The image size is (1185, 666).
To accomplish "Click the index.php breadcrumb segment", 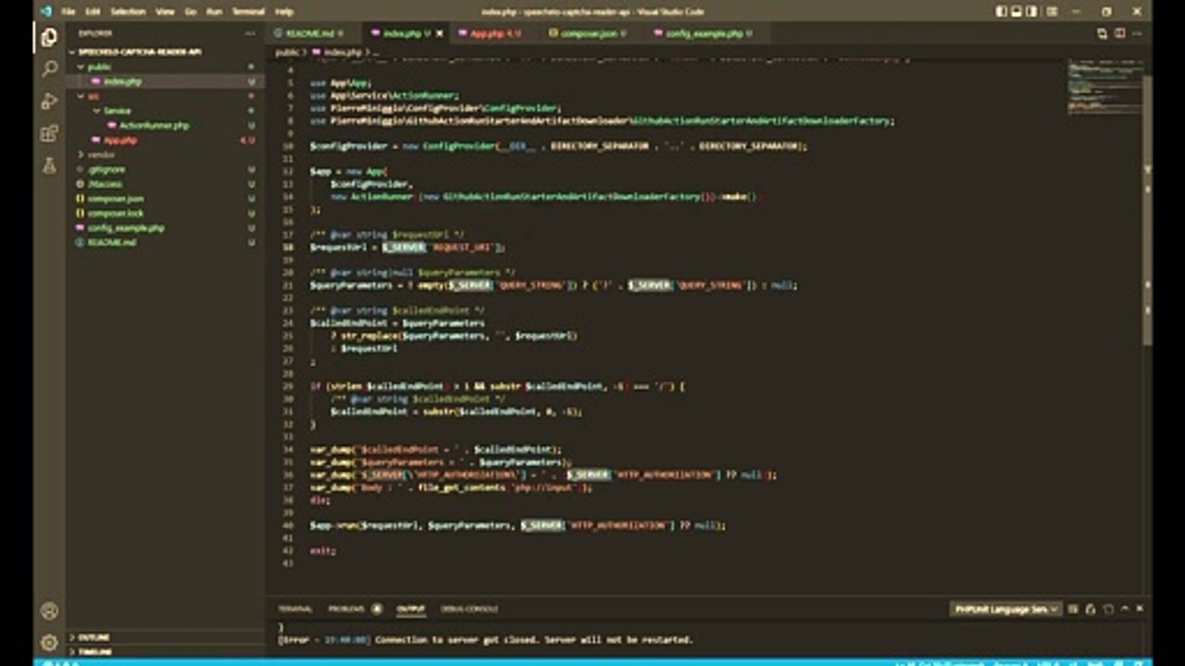I will tap(341, 52).
